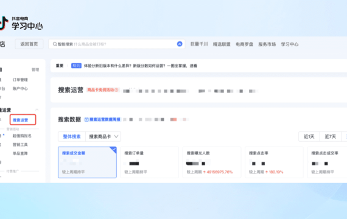Select the 搜索订单量 metric card
This screenshot has height=219, width=347.
[x=150, y=162]
